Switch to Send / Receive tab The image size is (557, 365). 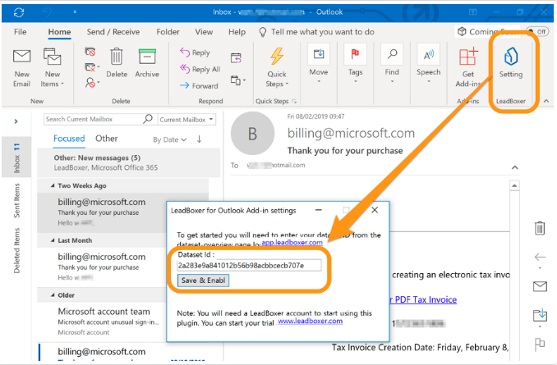tap(113, 31)
